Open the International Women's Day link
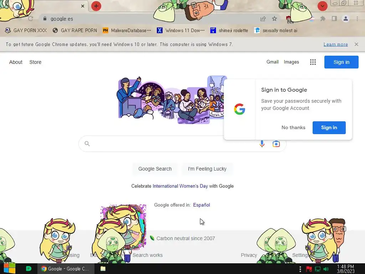 tap(180, 186)
